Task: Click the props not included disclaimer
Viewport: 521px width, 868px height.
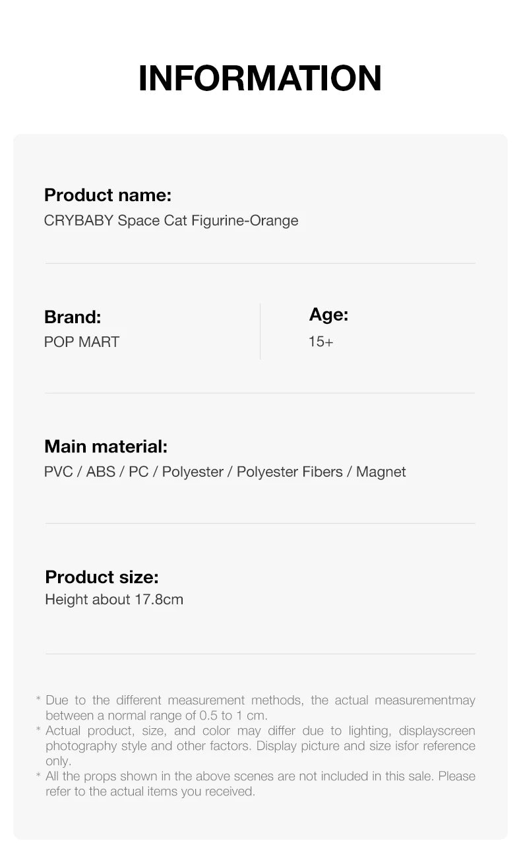Action: click(x=260, y=784)
